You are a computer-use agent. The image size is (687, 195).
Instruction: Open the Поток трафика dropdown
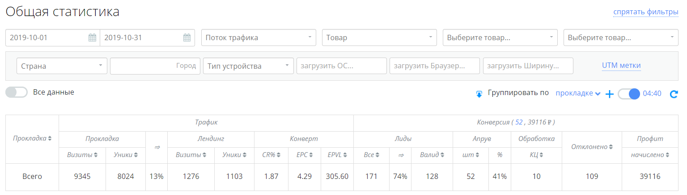click(x=259, y=38)
